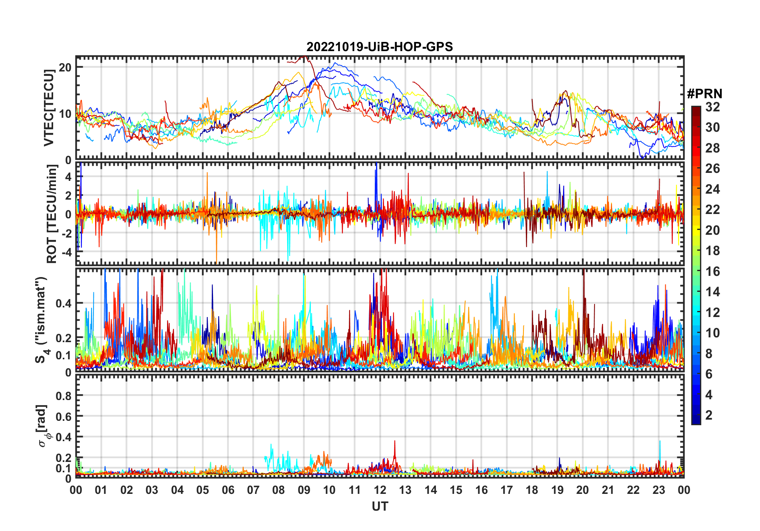The width and height of the screenshot is (760, 531).
Task: Click UT axis tick label 02
Action: coord(127,490)
